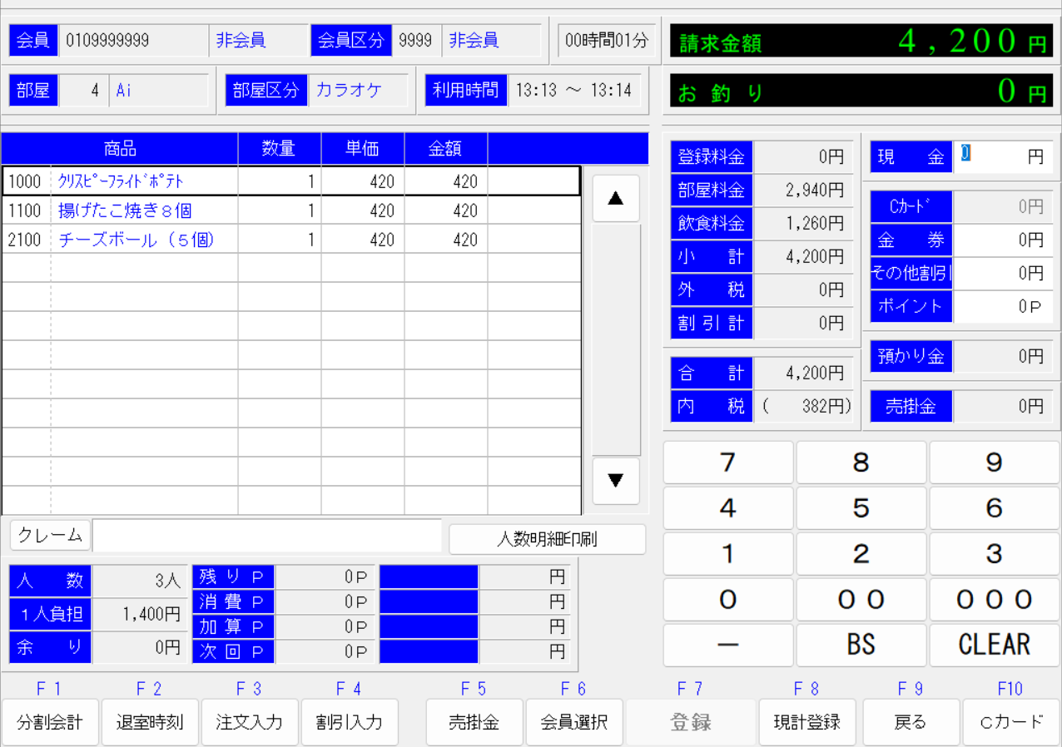Tap keypad number 7
1062x747 pixels.
pos(728,463)
